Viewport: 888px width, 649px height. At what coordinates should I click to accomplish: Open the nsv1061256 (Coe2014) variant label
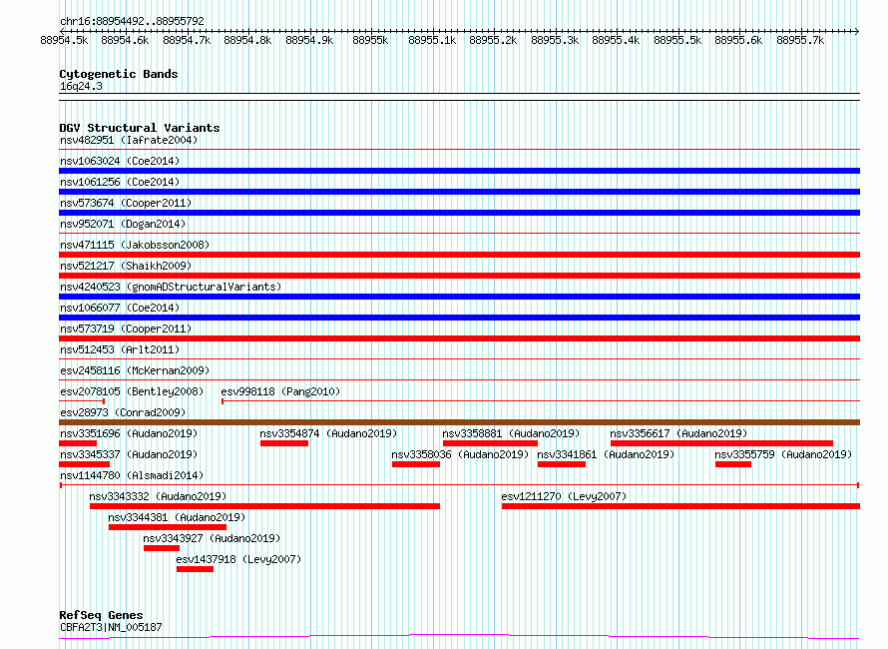120,182
